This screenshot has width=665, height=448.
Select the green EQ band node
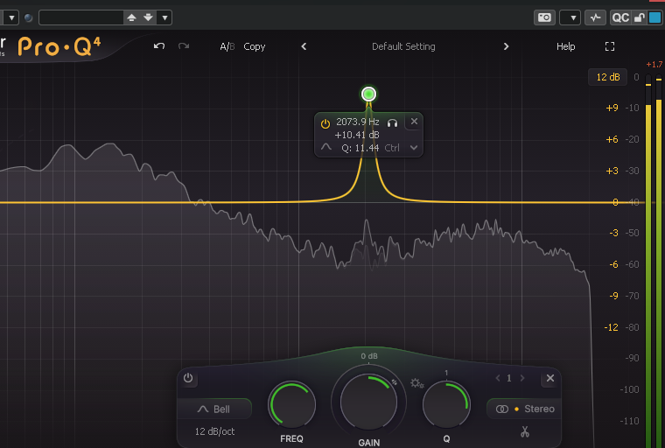pyautogui.click(x=368, y=94)
